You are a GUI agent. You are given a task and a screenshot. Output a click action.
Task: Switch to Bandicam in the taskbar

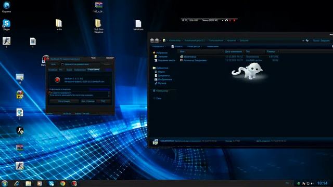point(74,183)
